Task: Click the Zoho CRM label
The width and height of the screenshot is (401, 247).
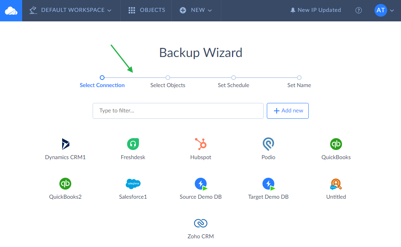Action: click(201, 237)
